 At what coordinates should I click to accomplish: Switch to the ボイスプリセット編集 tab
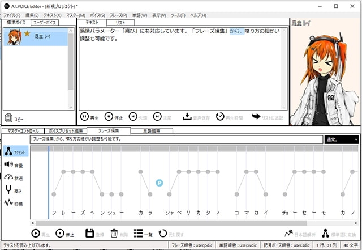(66, 131)
